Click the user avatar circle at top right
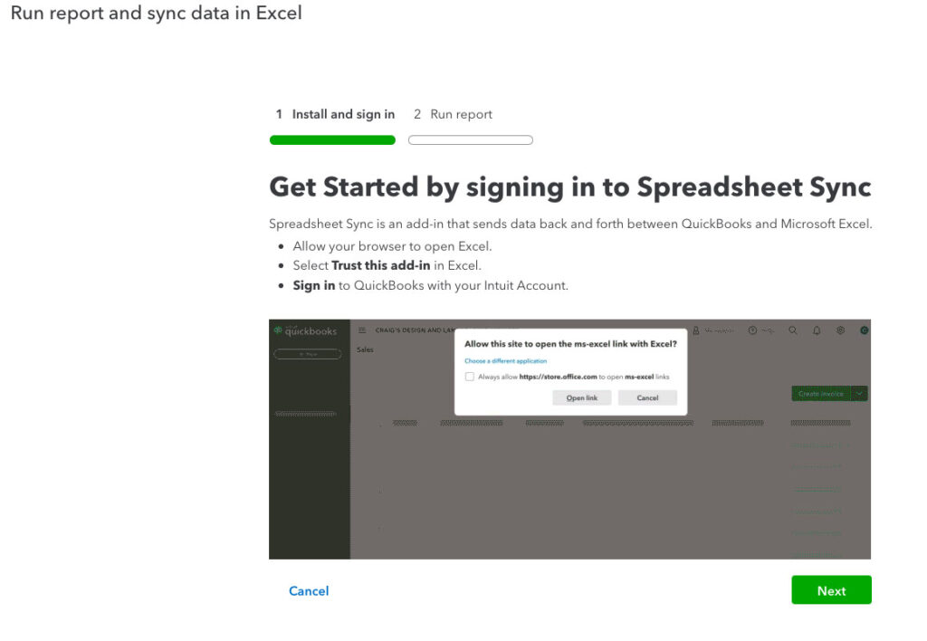The width and height of the screenshot is (927, 641). pos(863,330)
